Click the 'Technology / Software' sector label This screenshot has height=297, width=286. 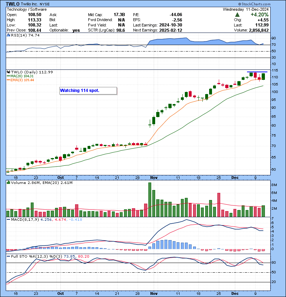pos(27,9)
